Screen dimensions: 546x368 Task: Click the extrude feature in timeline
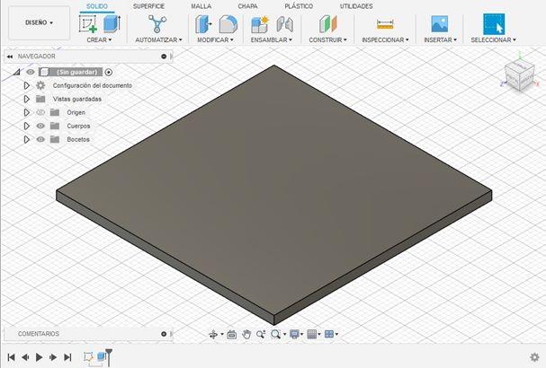(102, 356)
